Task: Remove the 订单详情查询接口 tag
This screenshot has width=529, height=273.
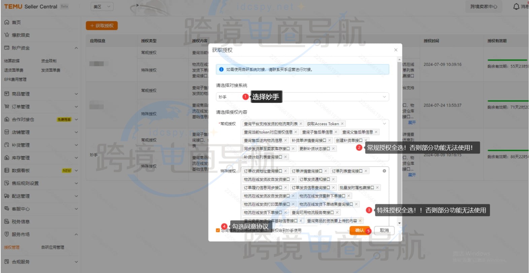Action: pyautogui.click(x=326, y=171)
